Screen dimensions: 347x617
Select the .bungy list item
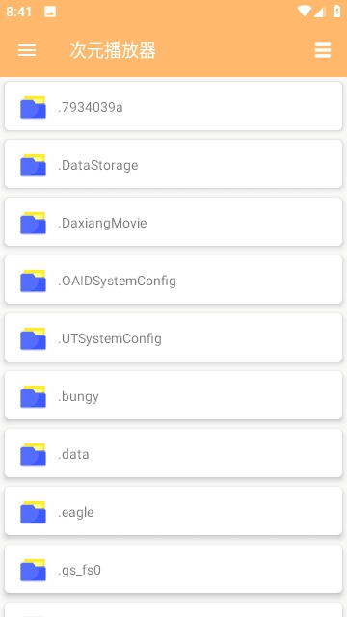pos(173,395)
